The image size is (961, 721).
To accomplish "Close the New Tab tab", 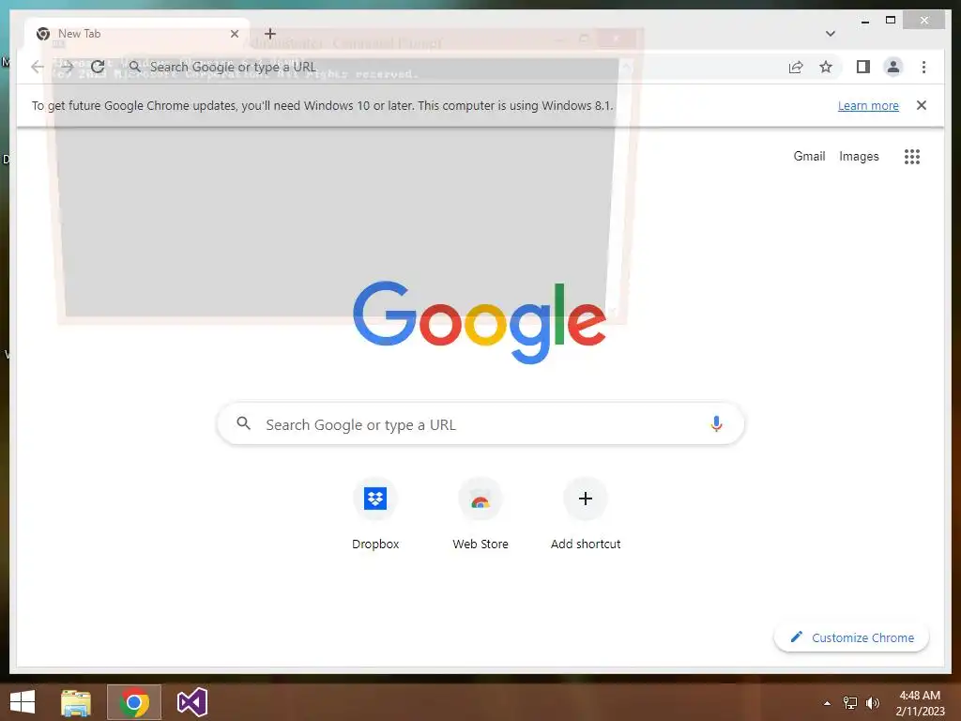I will point(234,34).
